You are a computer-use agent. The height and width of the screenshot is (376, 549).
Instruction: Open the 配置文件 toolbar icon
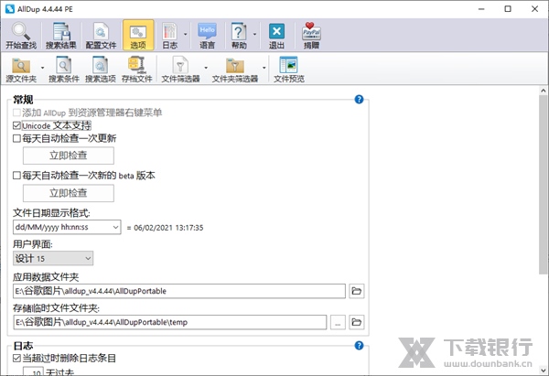pos(101,36)
